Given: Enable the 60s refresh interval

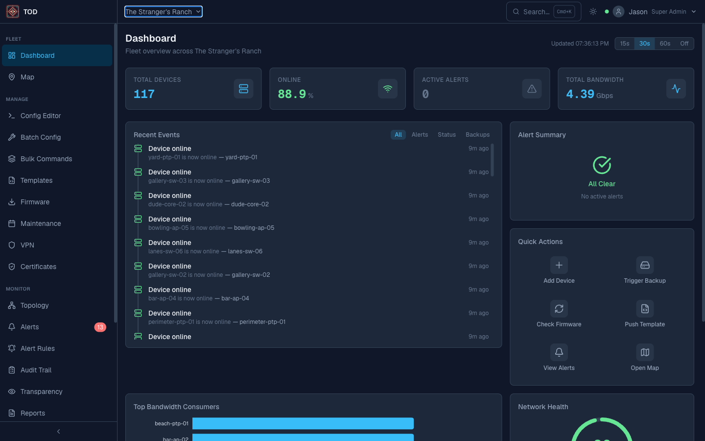Looking at the screenshot, I should coord(665,43).
